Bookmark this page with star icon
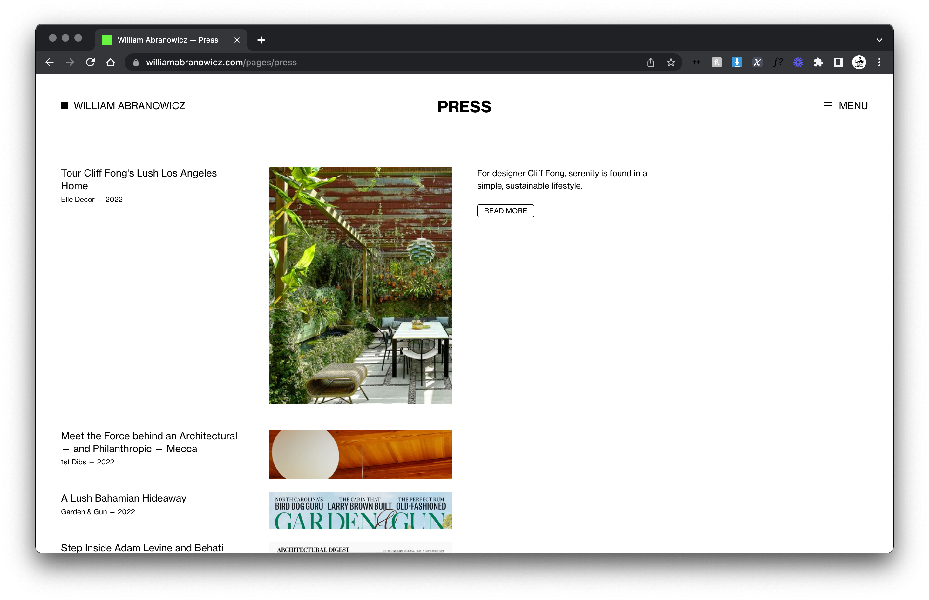The width and height of the screenshot is (929, 600). pos(670,62)
